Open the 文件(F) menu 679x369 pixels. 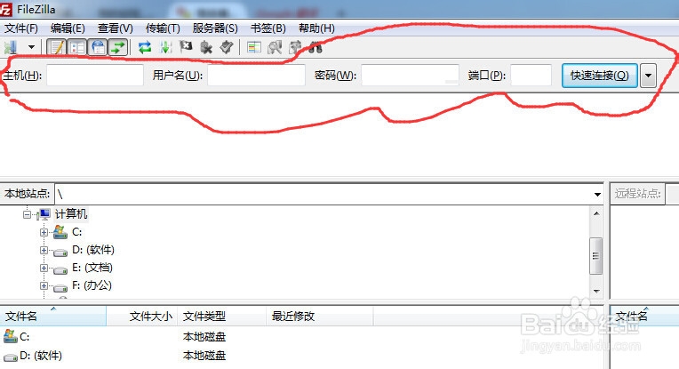point(21,28)
